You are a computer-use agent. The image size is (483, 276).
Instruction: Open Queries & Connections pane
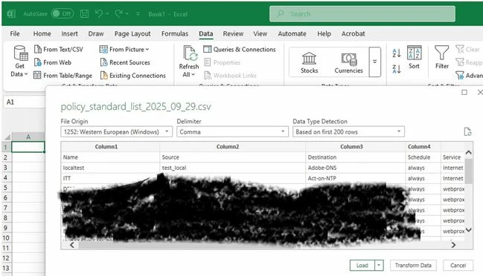coord(240,49)
